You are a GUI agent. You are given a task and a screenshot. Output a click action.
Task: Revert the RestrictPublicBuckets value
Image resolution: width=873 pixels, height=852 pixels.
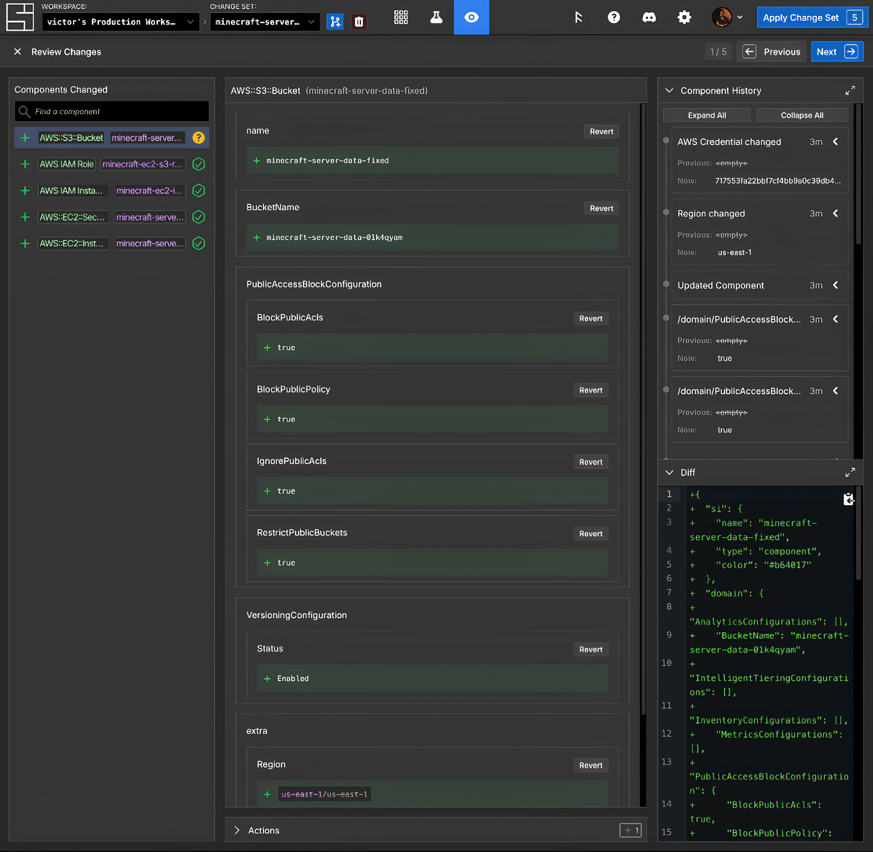[x=591, y=534]
